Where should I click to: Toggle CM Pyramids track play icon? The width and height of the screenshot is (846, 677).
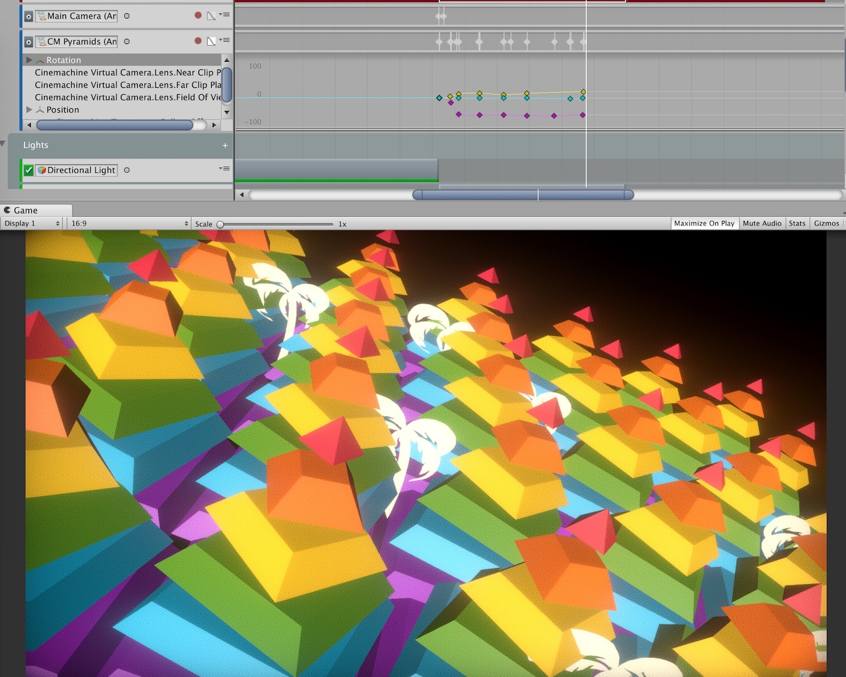click(28, 42)
